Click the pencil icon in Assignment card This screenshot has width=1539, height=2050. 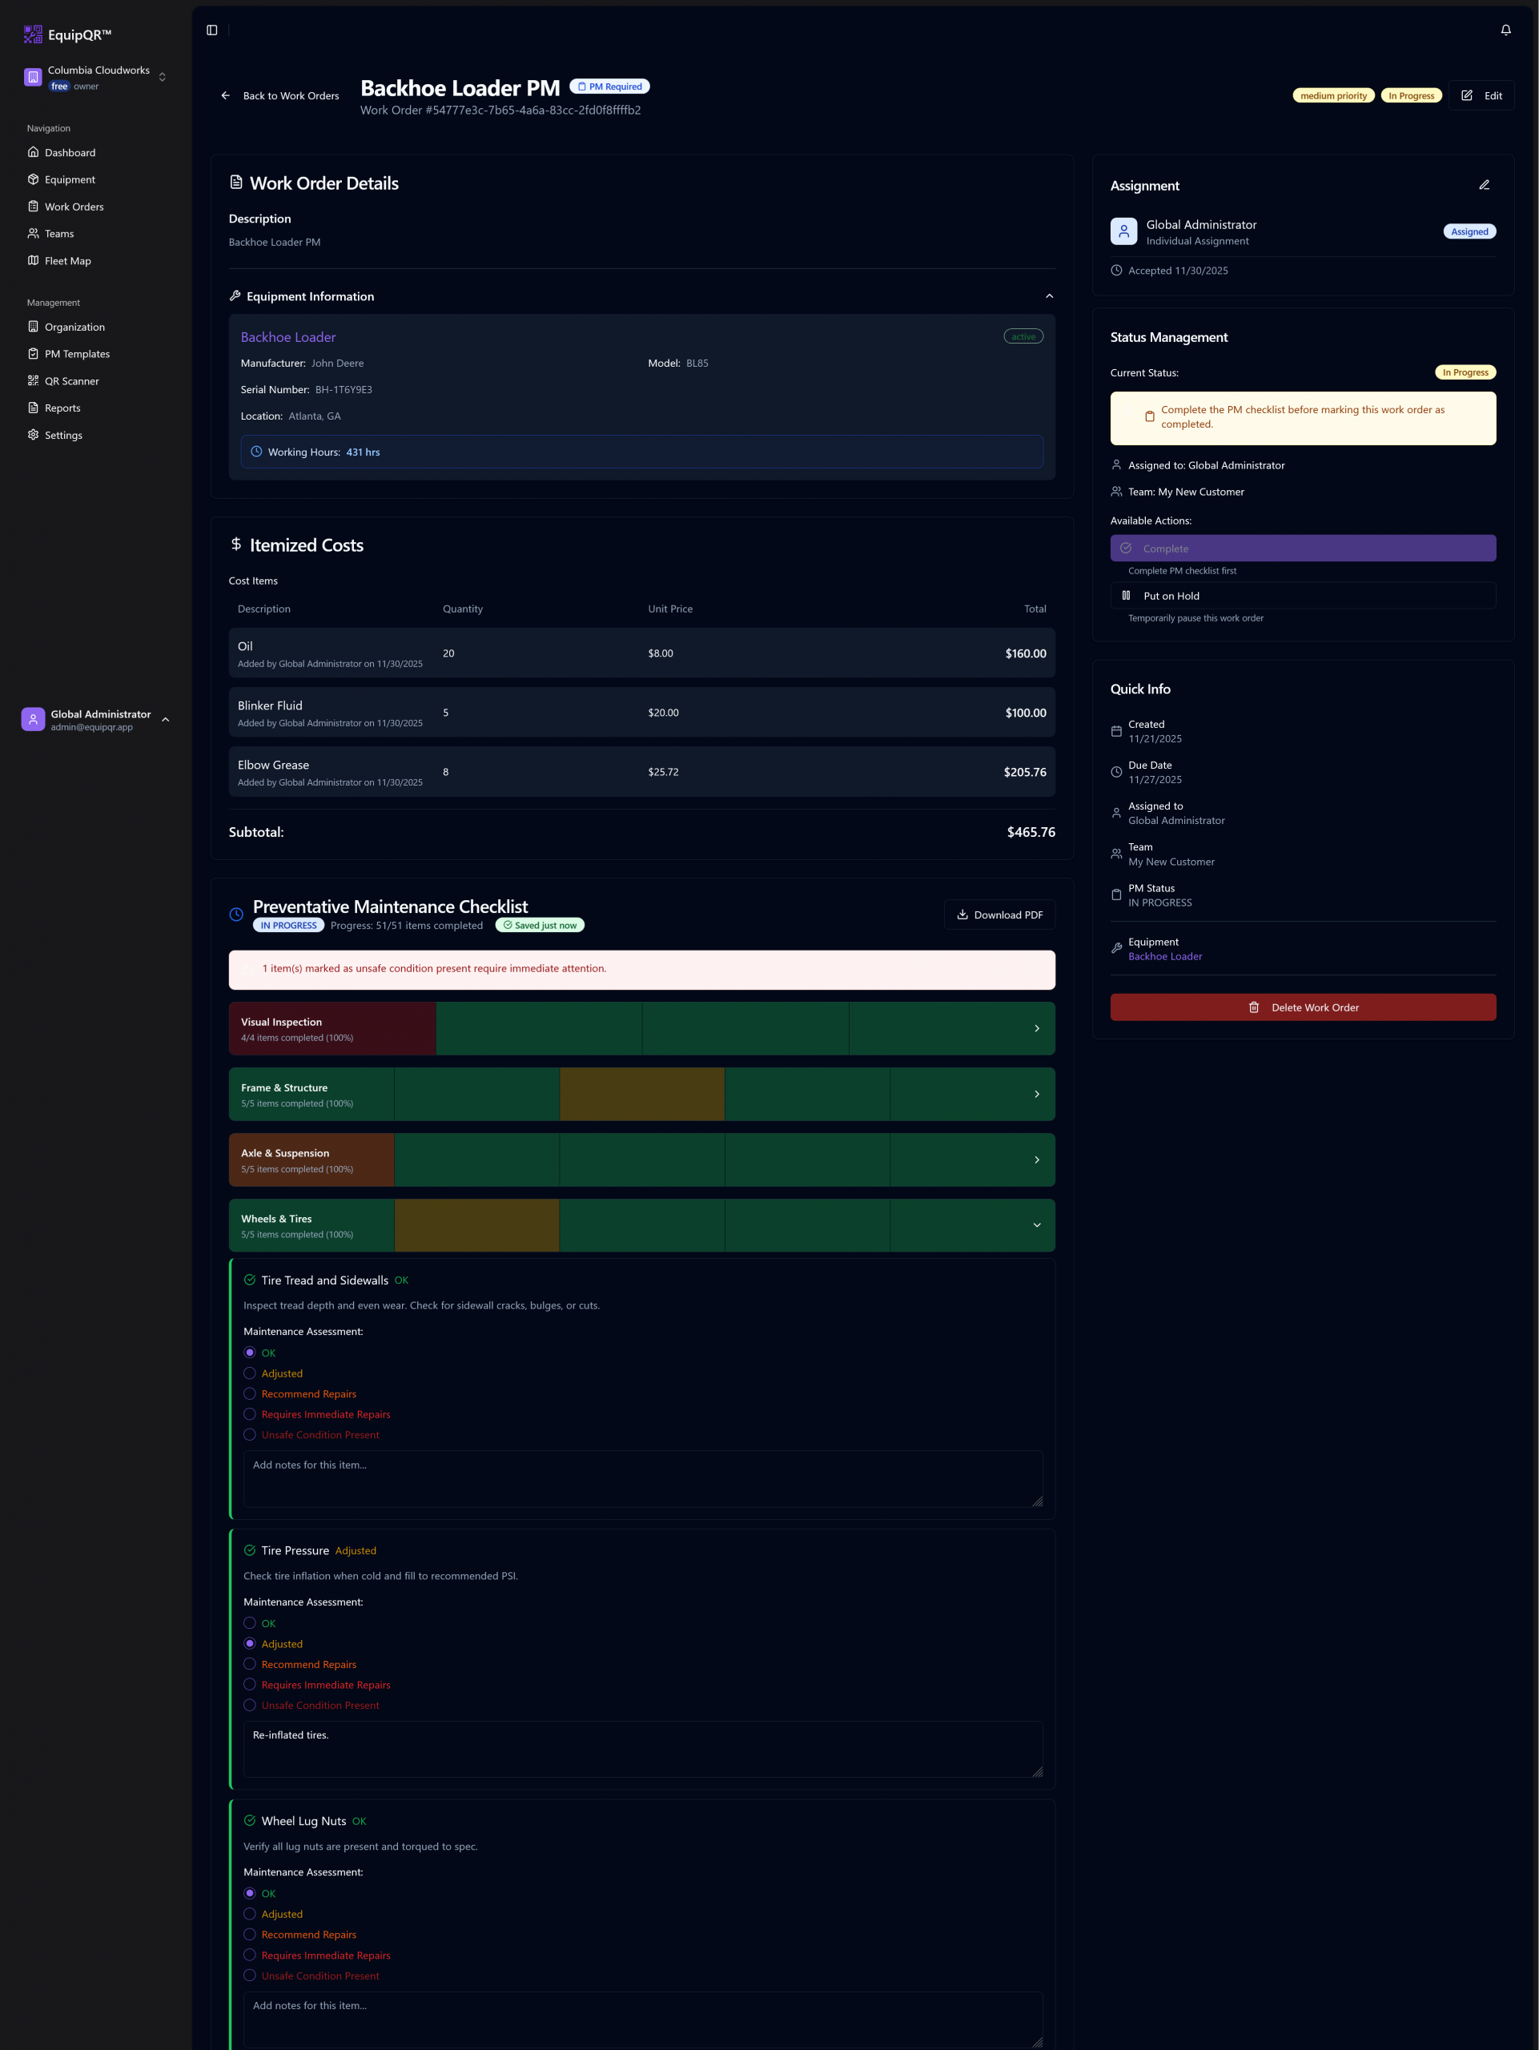click(x=1484, y=185)
